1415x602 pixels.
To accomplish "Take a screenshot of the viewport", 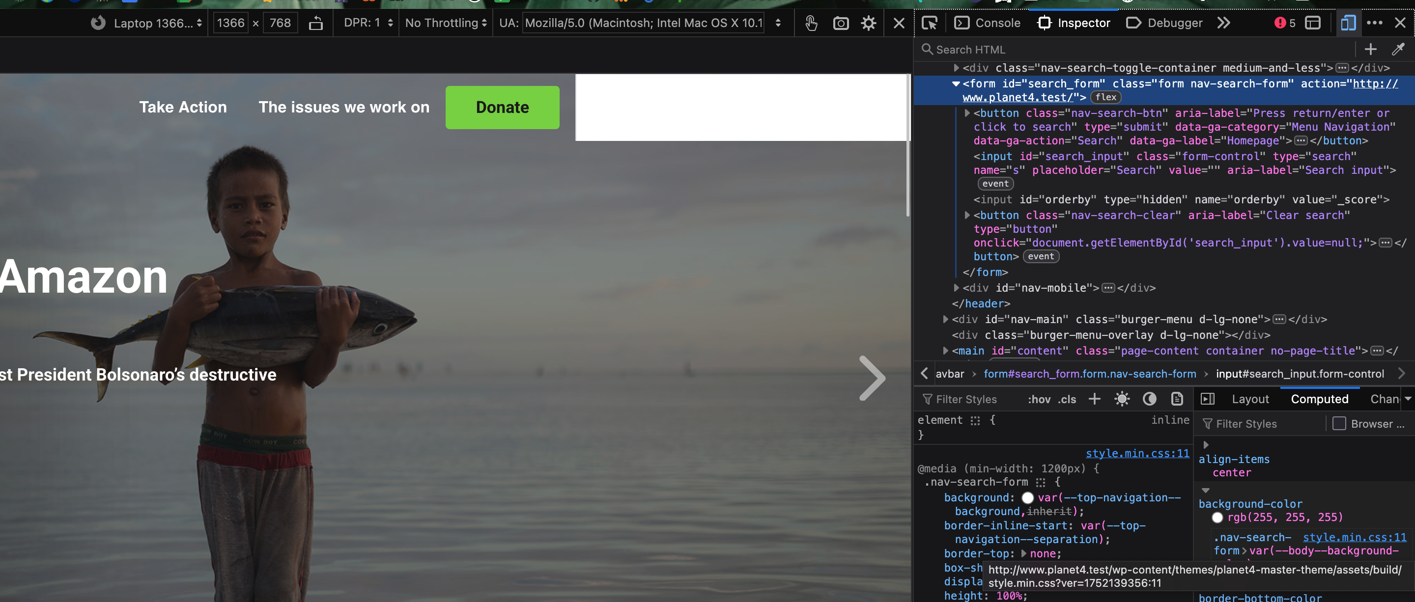I will click(x=841, y=23).
